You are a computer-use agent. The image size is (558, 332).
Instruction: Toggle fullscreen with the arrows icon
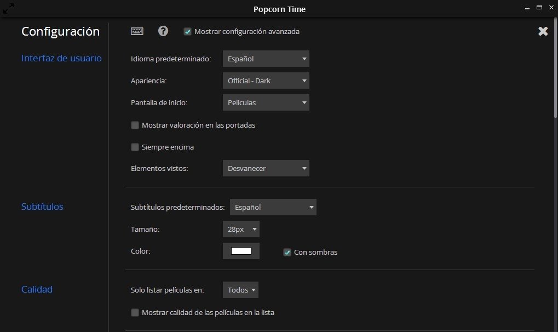pyautogui.click(x=9, y=9)
